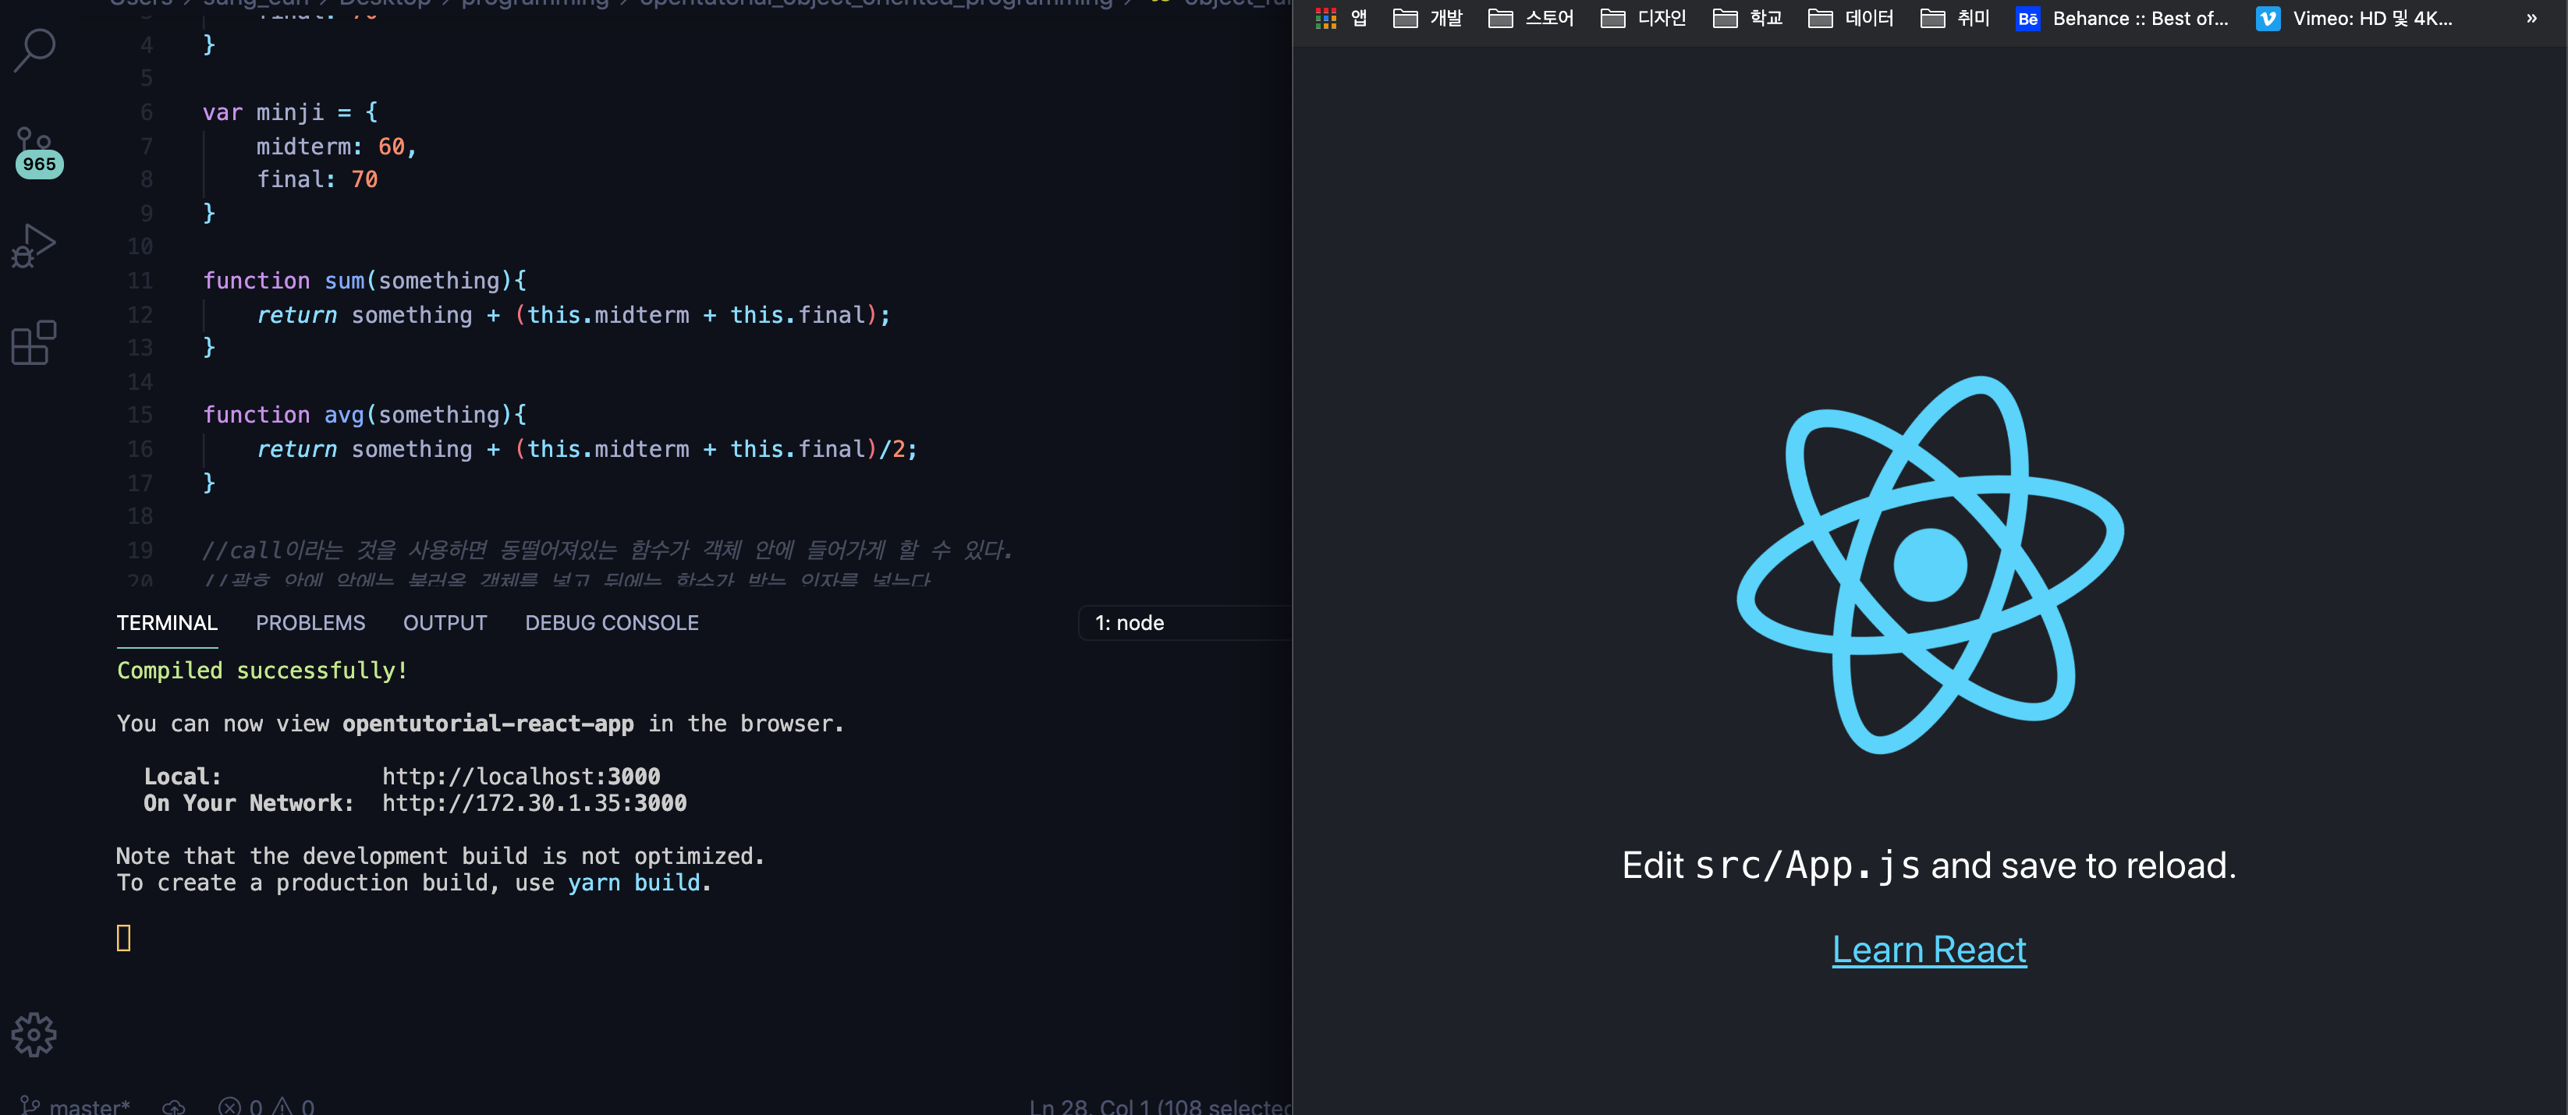This screenshot has width=2568, height=1115.
Task: Open the Behance bookmark
Action: click(2123, 18)
